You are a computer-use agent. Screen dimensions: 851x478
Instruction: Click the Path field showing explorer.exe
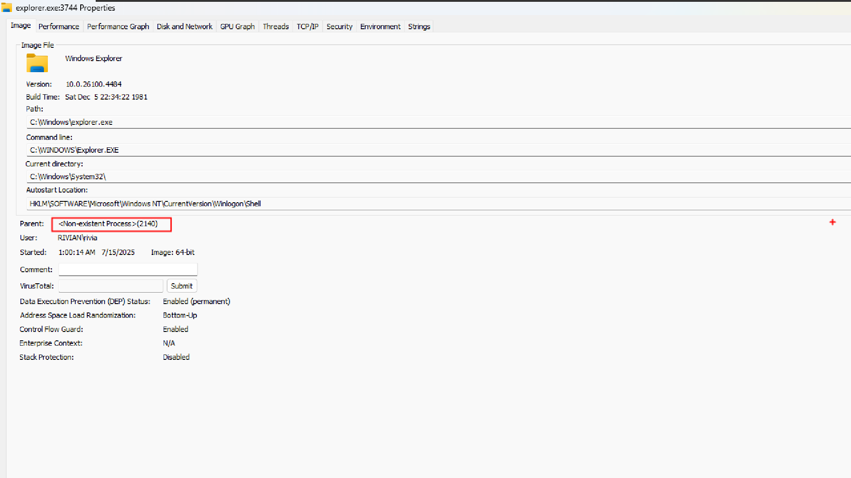(266, 122)
